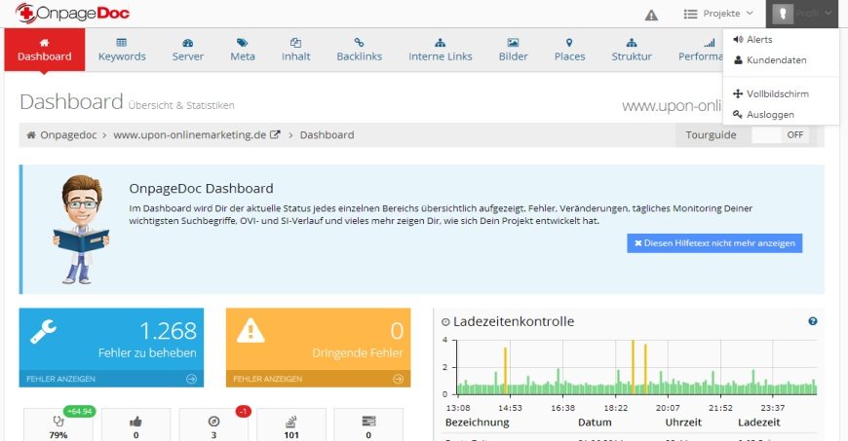Click the stat tile showing 101
The width and height of the screenshot is (848, 441).
click(x=291, y=424)
